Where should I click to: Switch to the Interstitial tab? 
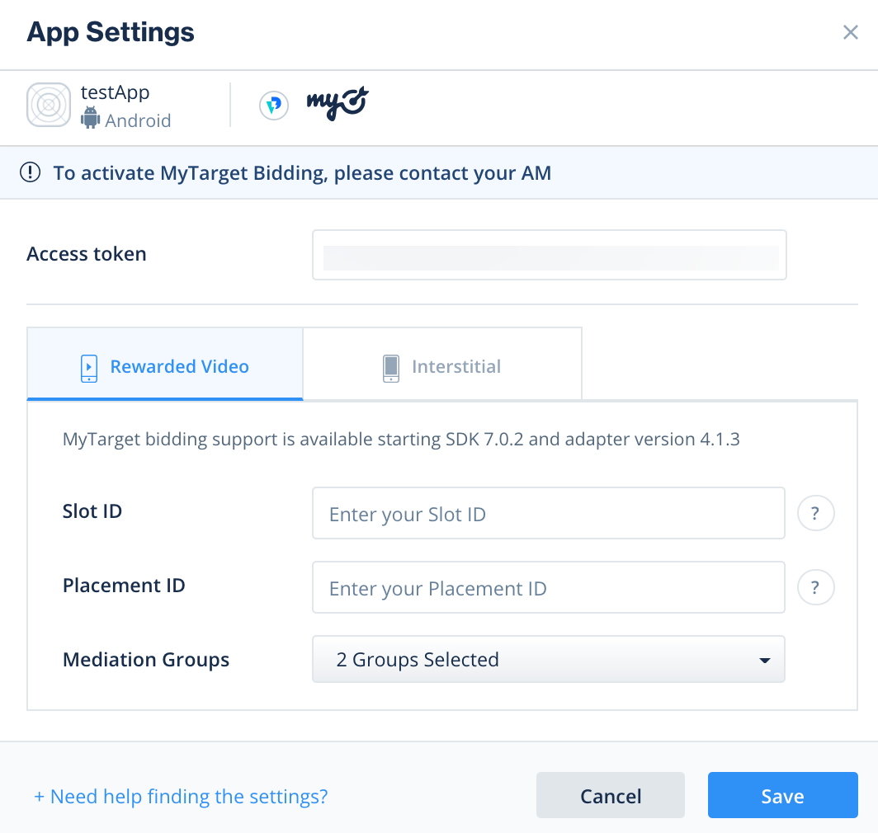pos(442,366)
